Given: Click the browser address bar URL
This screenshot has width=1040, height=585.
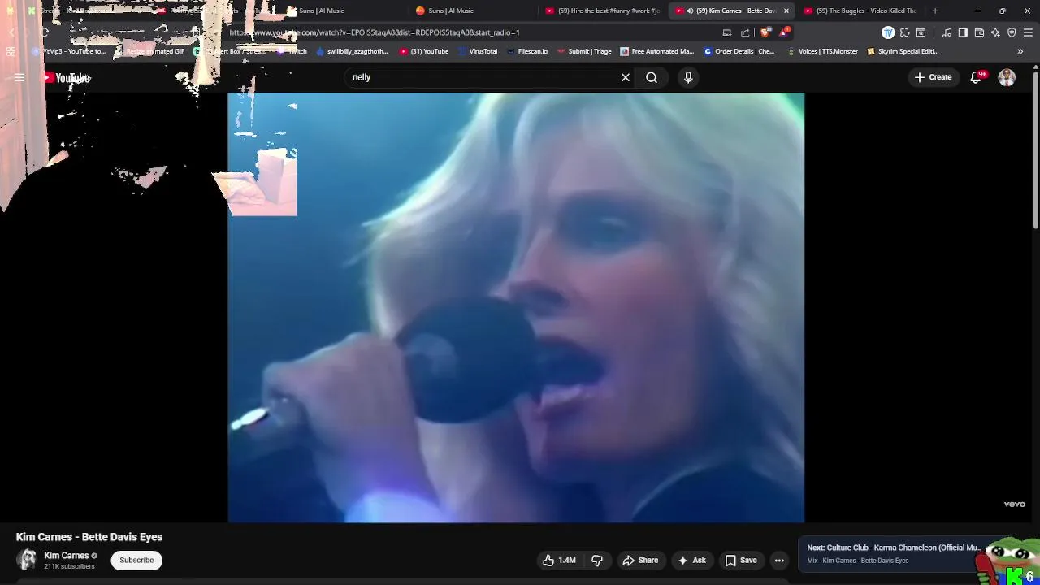Looking at the screenshot, I should point(375,32).
